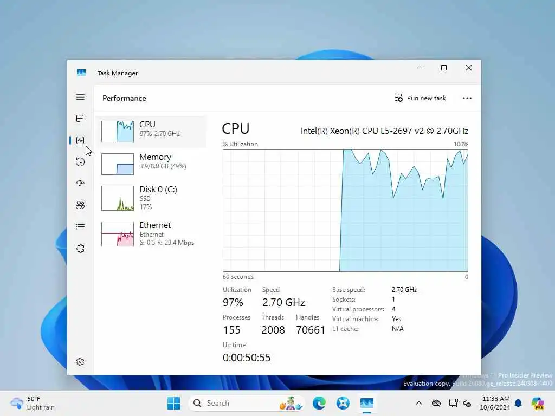This screenshot has height=416, width=555.
Task: Click the L1 cache N/A value
Action: point(397,329)
